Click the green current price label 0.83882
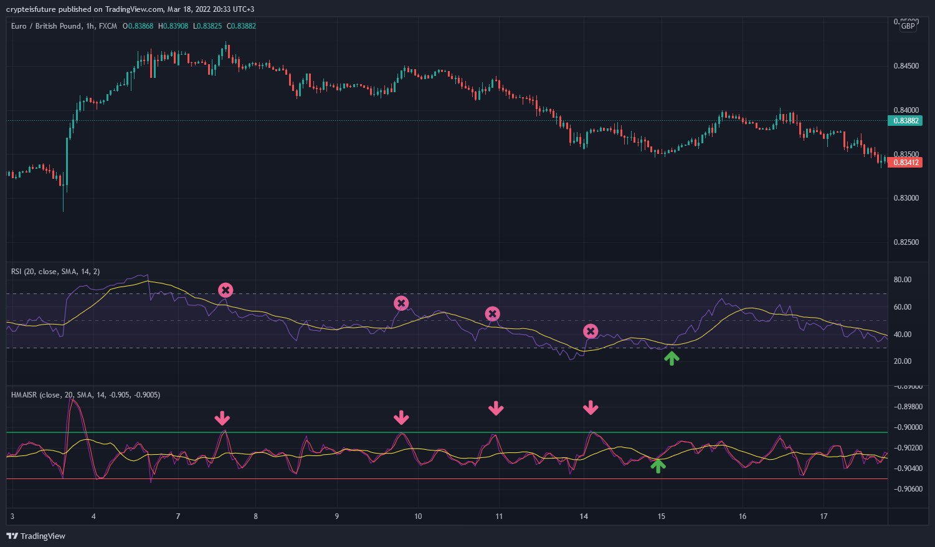The height and width of the screenshot is (547, 935). (x=906, y=121)
